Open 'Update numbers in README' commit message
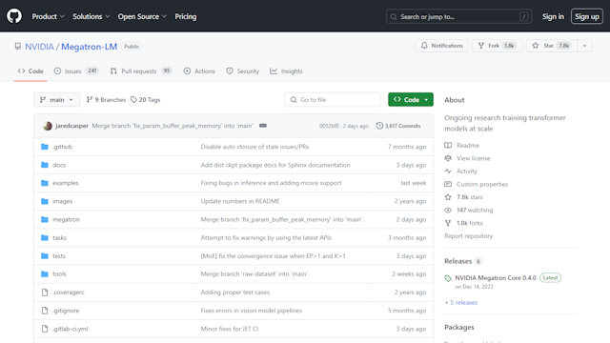610x343 pixels. [240, 201]
